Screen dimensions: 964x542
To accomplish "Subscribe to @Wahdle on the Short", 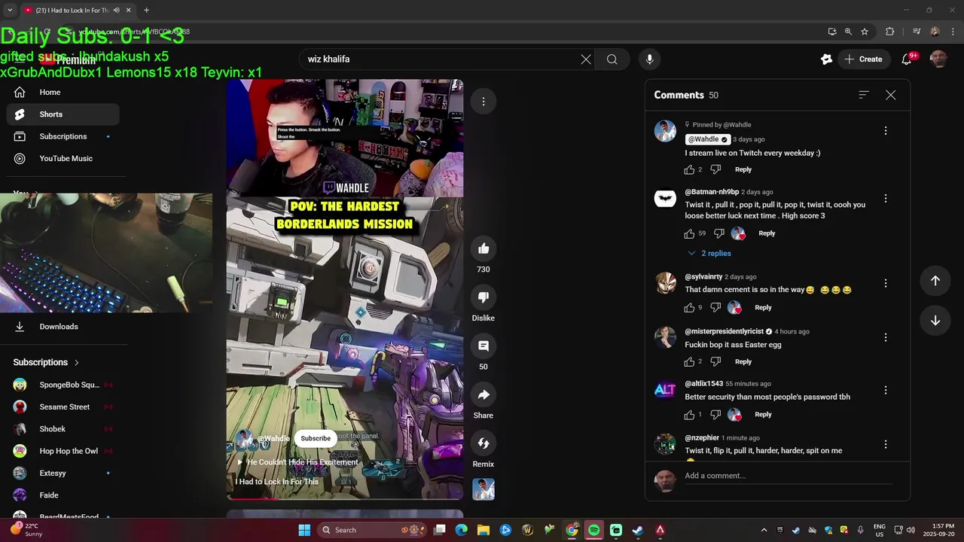I will click(316, 438).
